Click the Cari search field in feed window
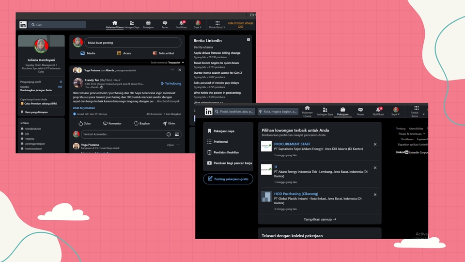The height and width of the screenshot is (262, 465). (x=57, y=25)
